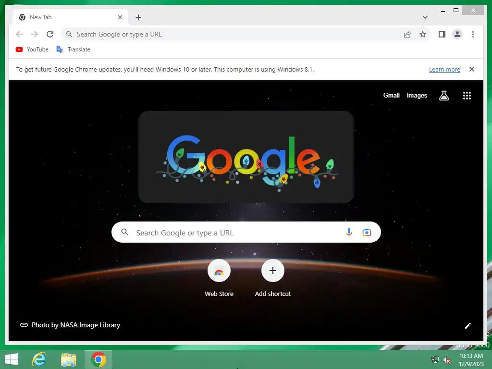
Task: Open the YouTube bookmark
Action: pyautogui.click(x=32, y=49)
